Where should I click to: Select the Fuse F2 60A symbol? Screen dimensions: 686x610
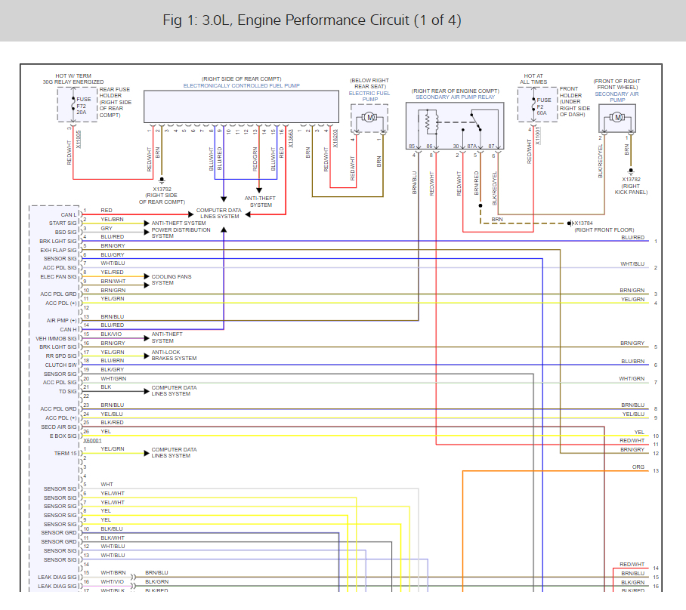[533, 106]
